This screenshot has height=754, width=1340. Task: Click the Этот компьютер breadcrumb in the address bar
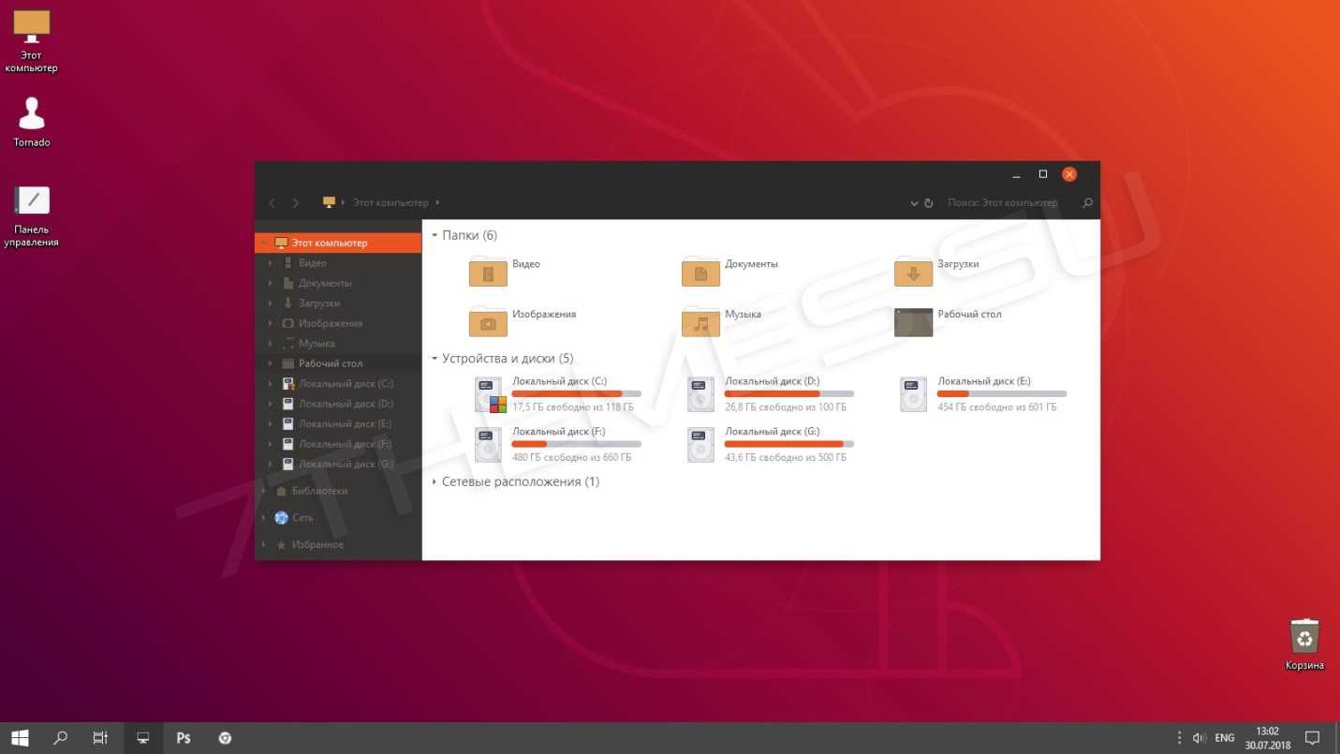pos(390,202)
